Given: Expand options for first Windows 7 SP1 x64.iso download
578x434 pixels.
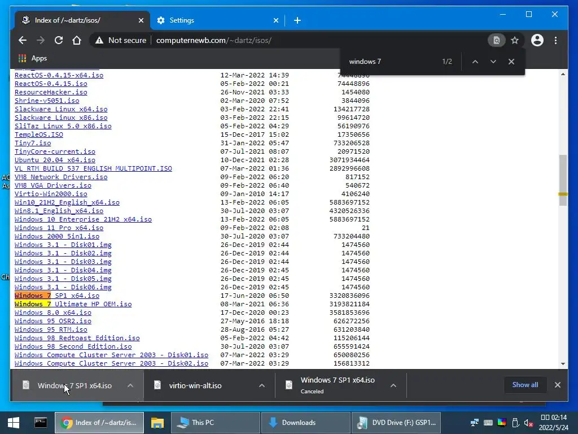Looking at the screenshot, I should pyautogui.click(x=130, y=385).
